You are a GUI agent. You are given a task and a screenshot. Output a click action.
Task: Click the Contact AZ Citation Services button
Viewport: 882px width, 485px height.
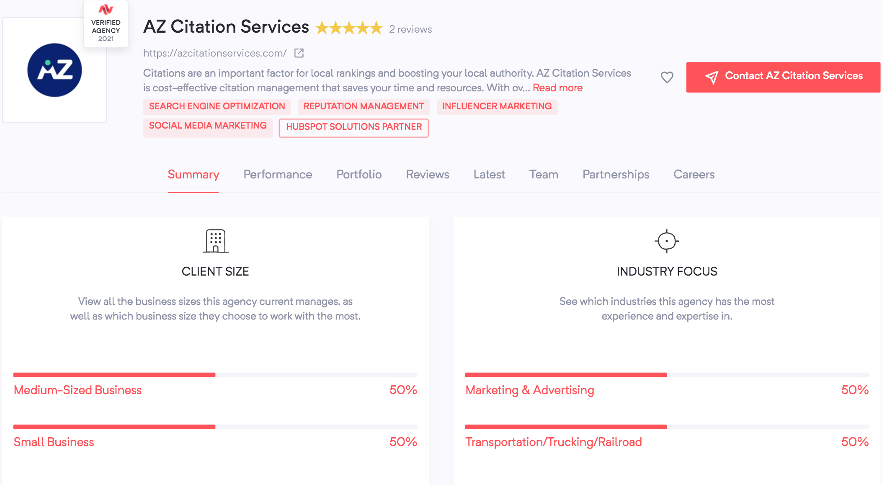point(783,77)
